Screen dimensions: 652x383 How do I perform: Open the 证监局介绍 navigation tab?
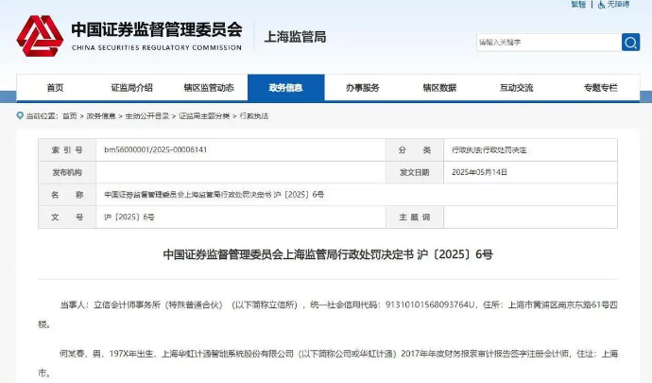(x=131, y=87)
